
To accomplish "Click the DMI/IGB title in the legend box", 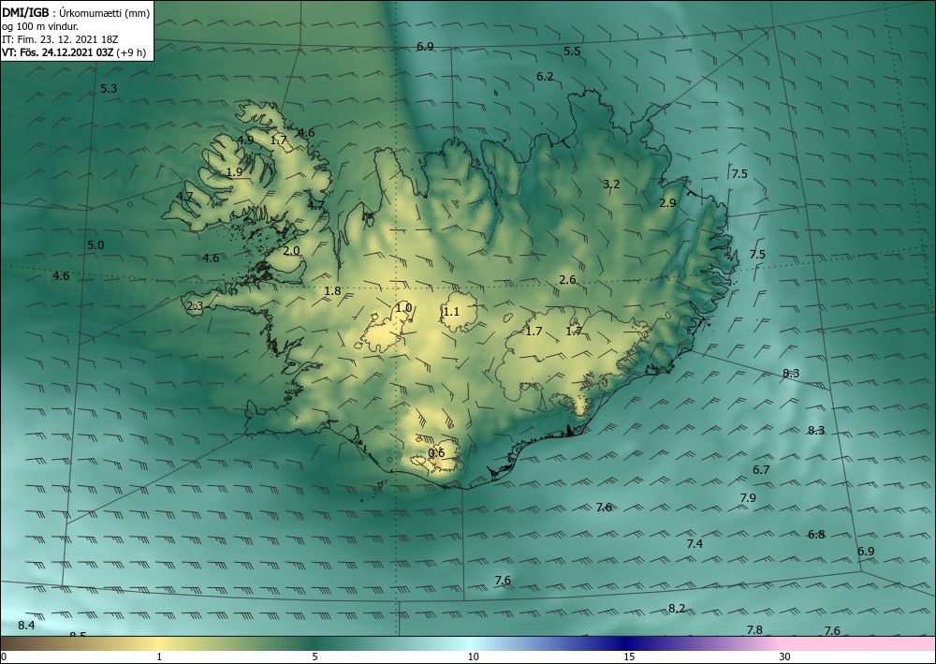I will click(x=25, y=12).
